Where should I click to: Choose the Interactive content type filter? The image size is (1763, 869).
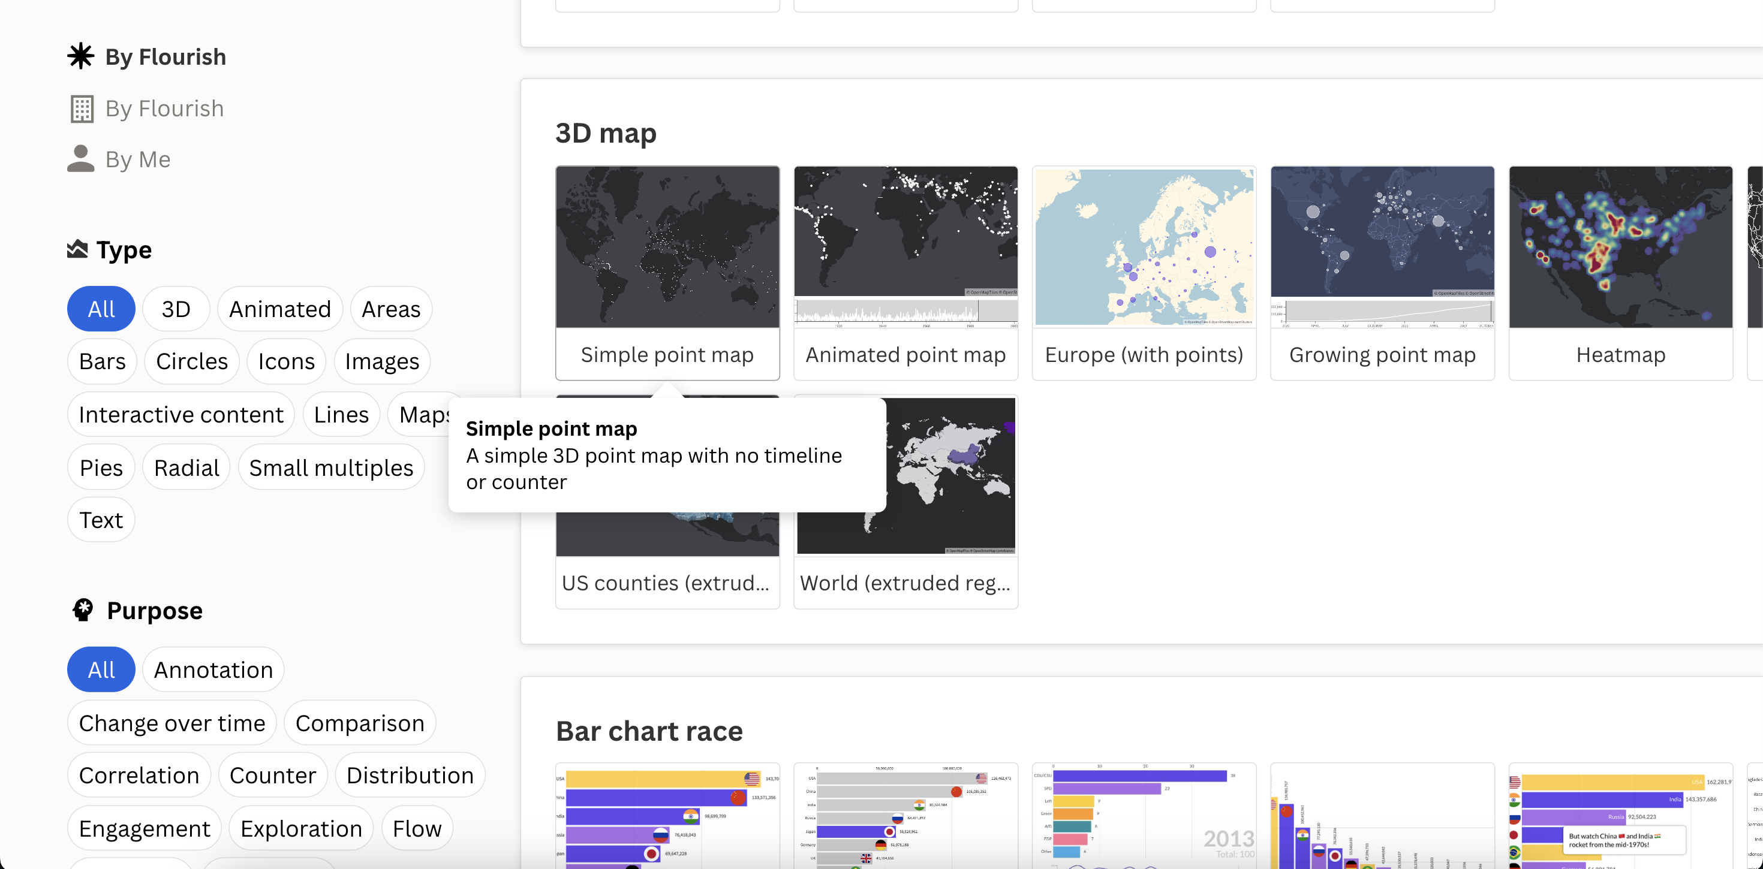[180, 415]
